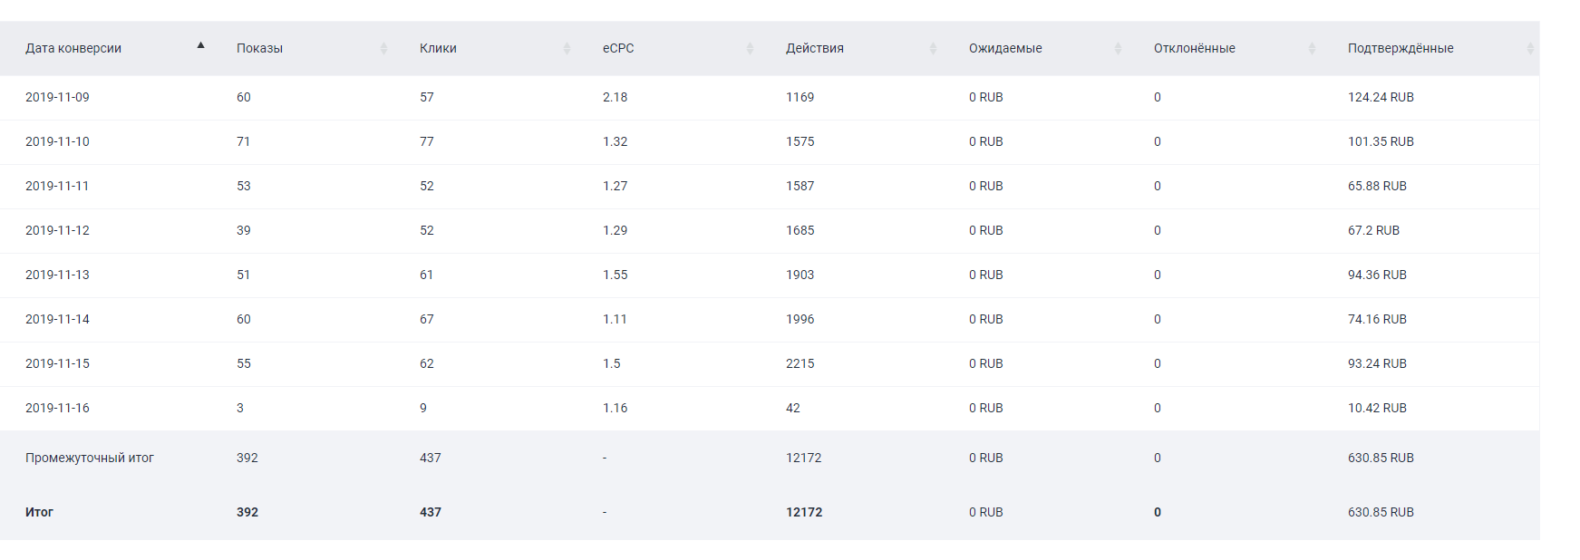Click sort icon next to Действия

point(933,49)
